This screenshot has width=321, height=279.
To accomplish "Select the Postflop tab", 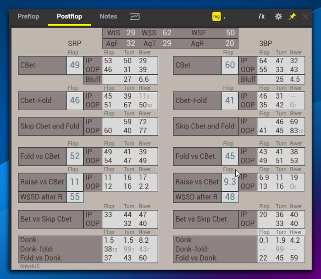I will coord(69,17).
